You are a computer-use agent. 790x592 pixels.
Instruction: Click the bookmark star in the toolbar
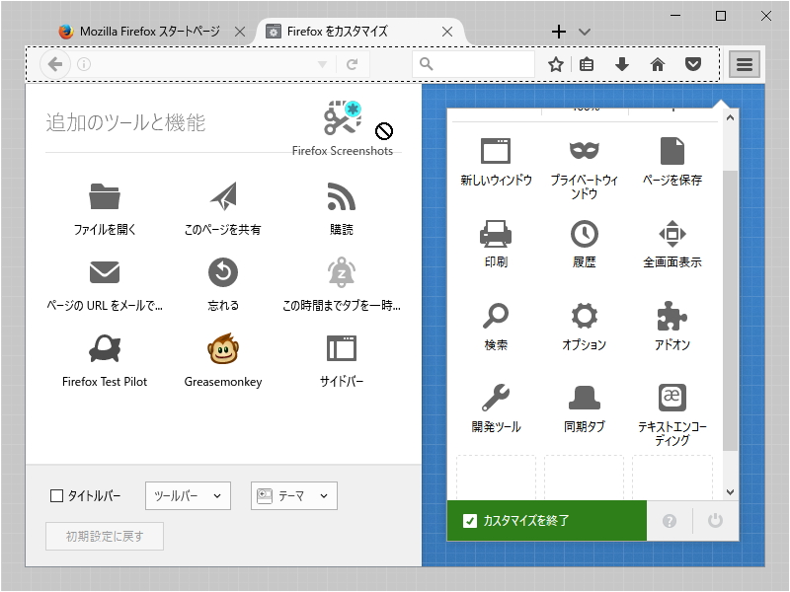click(555, 63)
